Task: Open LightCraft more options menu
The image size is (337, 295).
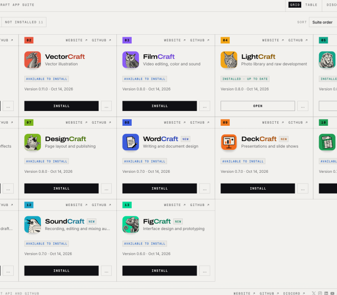Action: point(303,106)
